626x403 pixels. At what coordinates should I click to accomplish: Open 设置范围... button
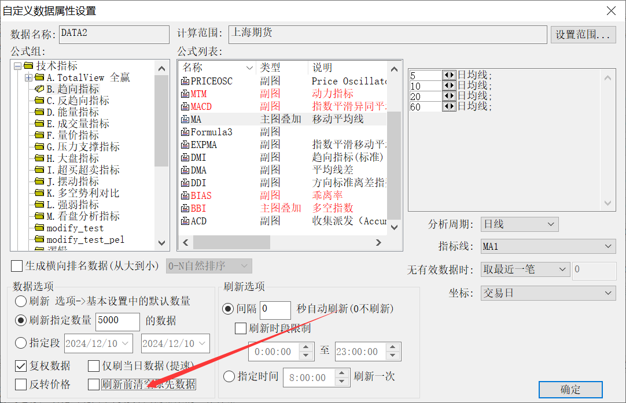pos(583,35)
